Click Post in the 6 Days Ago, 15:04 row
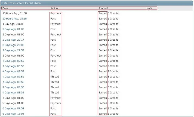 coord(53,114)
